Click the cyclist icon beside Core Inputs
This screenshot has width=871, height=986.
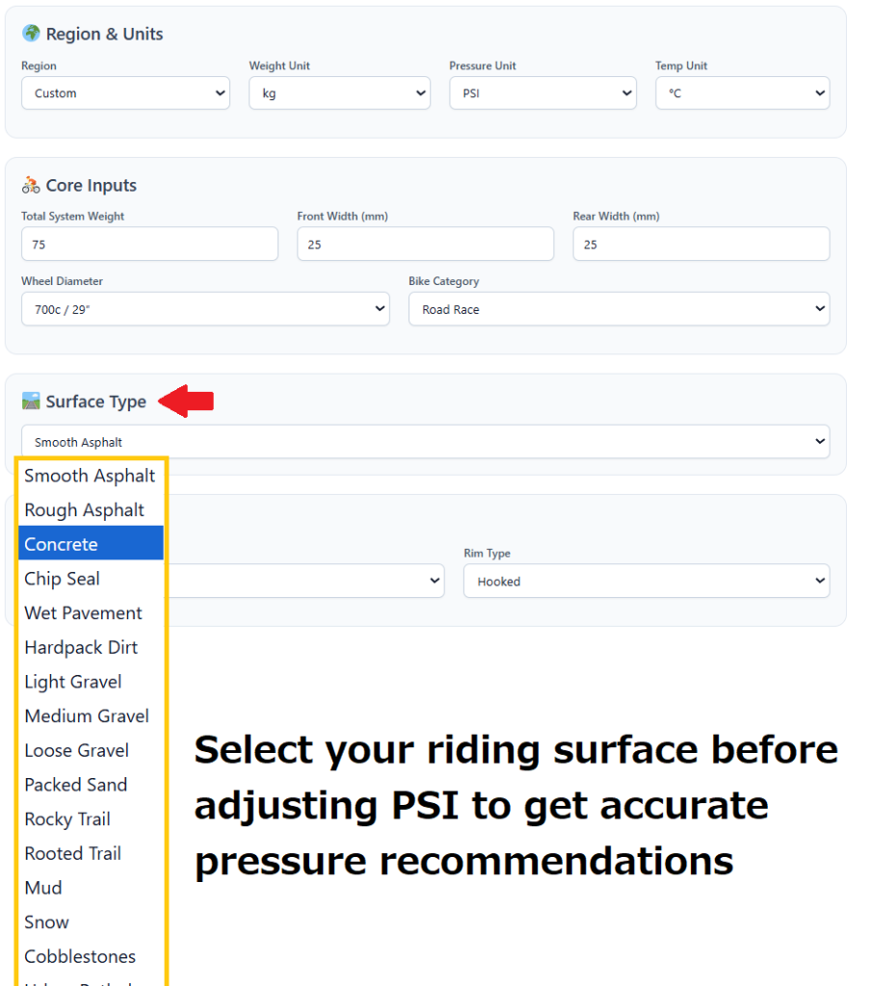coord(30,185)
